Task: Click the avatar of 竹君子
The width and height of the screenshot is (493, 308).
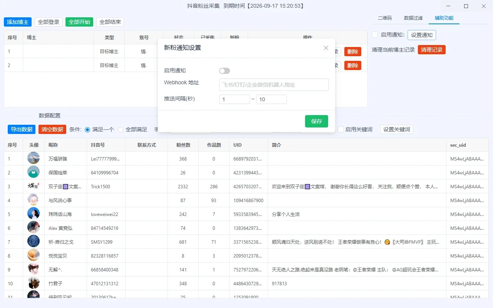Action: coord(34,283)
